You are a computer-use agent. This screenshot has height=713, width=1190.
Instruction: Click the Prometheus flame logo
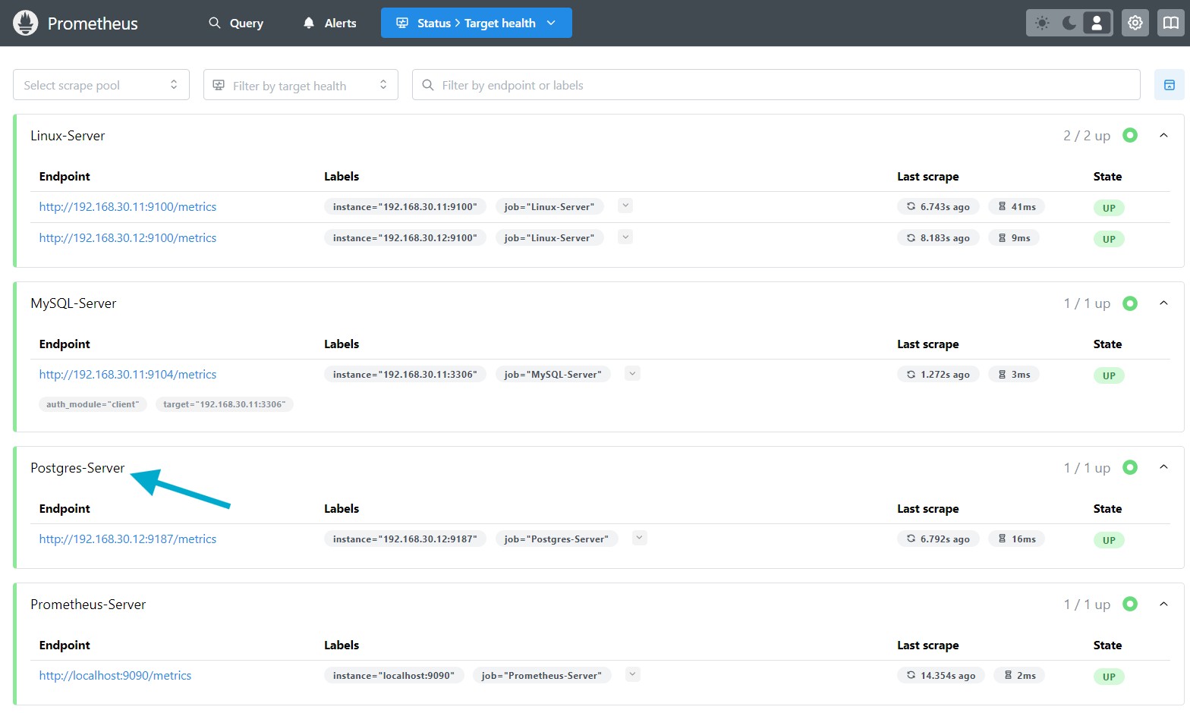point(26,24)
